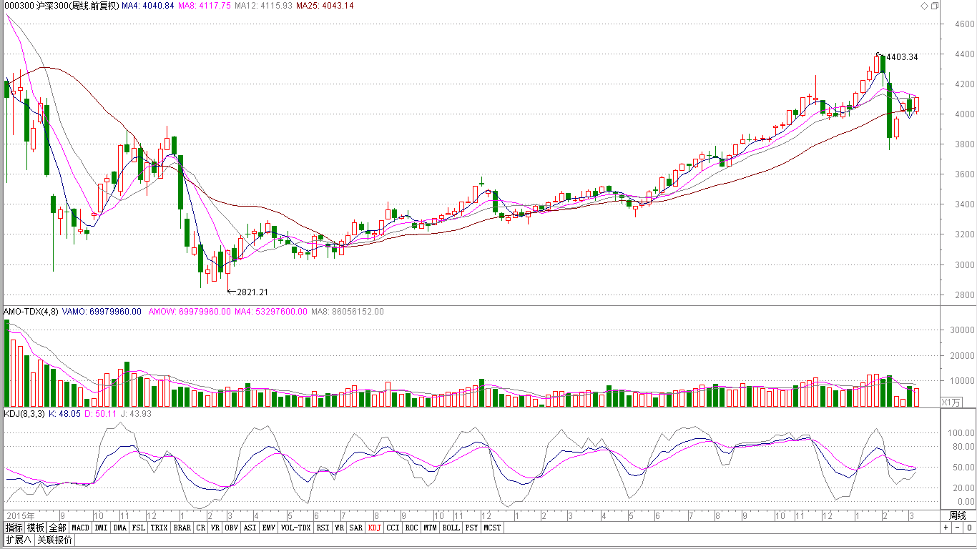Screen dimensions: 977x549
Task: Select the VR indicator
Action: pos(215,528)
